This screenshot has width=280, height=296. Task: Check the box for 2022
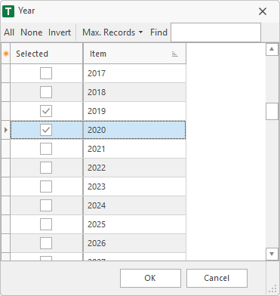46,168
